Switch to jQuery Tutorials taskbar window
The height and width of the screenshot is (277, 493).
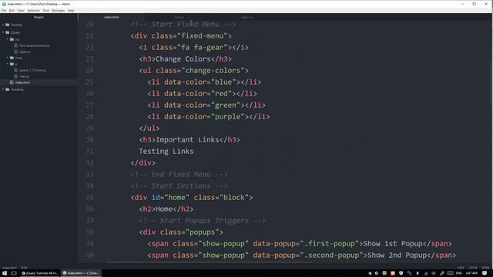40,273
